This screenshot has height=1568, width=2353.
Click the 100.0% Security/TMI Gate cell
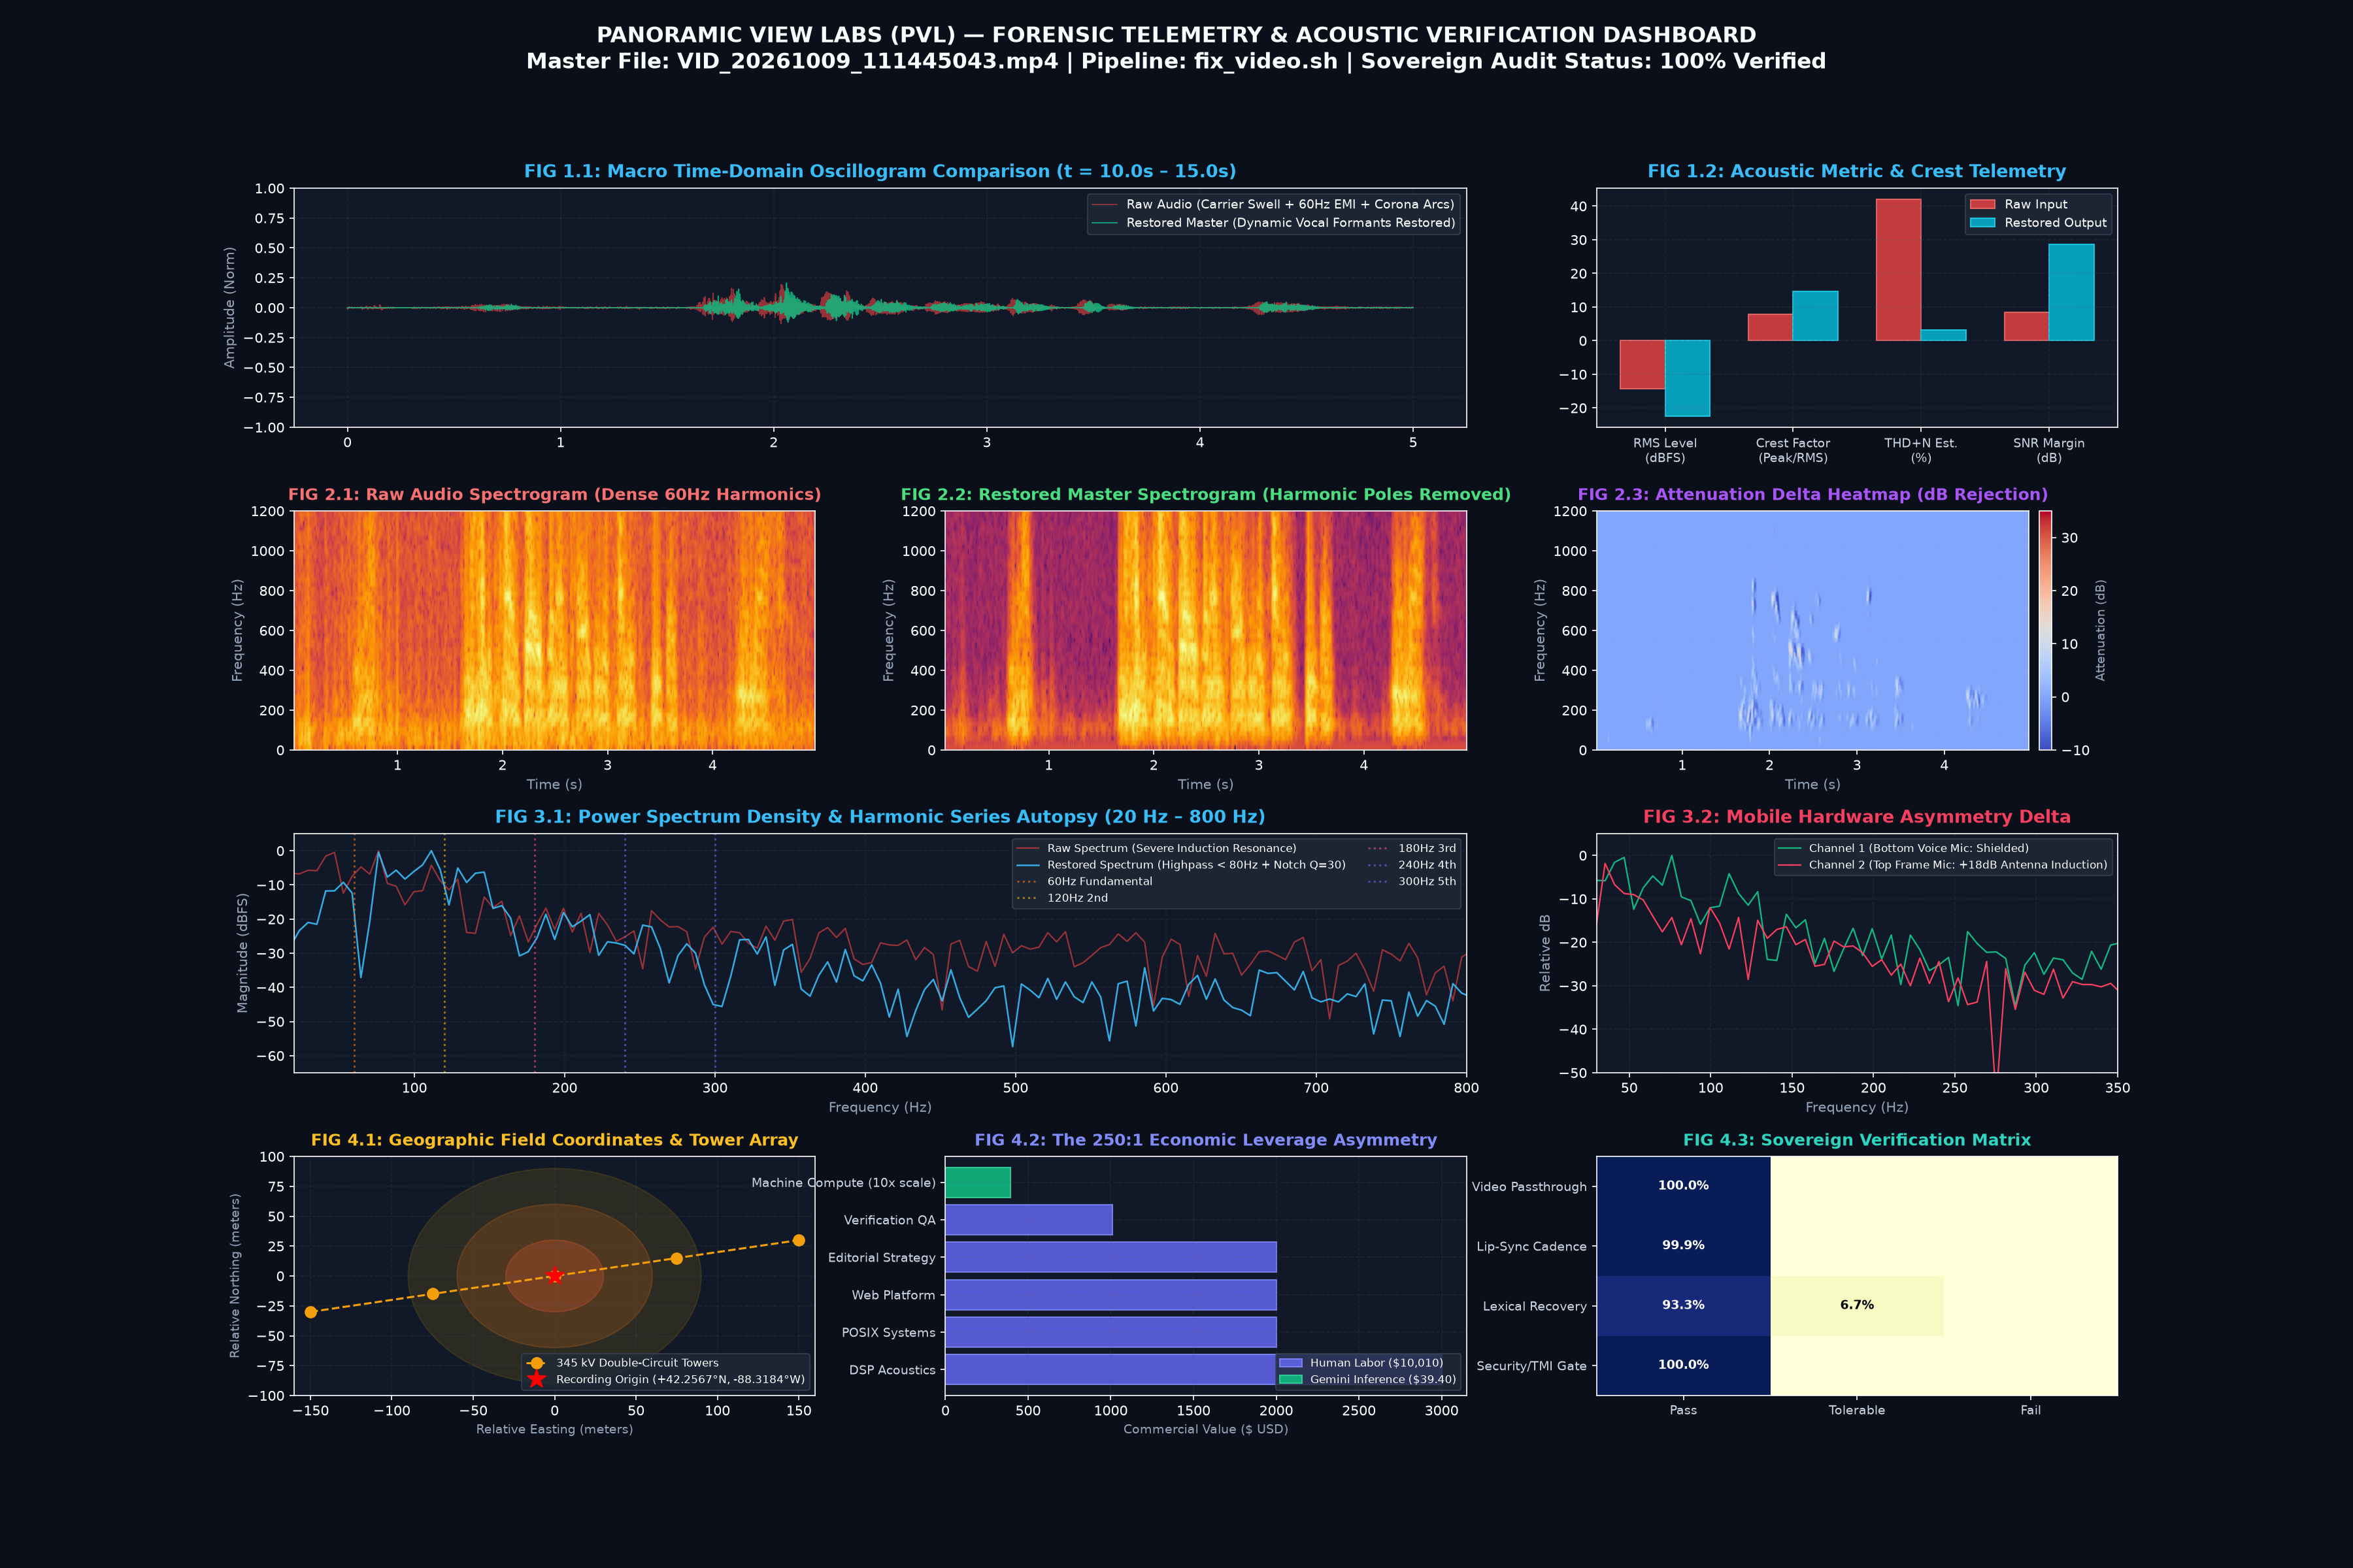point(1684,1365)
